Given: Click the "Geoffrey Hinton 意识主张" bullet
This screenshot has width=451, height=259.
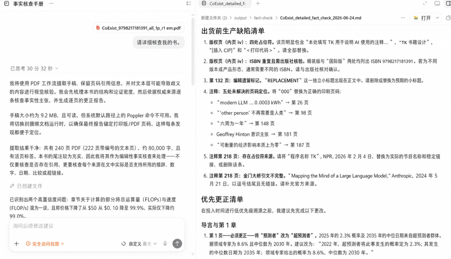Looking at the screenshot, I should pyautogui.click(x=257, y=134).
